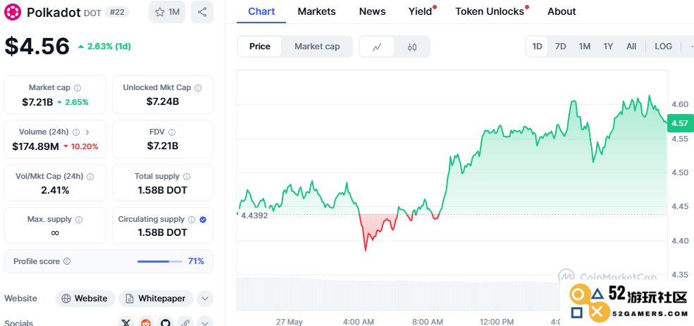Show Market cap info tooltip icon
The width and height of the screenshot is (694, 326).
click(78, 87)
